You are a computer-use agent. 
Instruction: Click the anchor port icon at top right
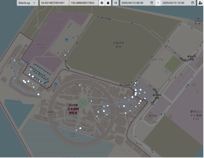(x=199, y=18)
